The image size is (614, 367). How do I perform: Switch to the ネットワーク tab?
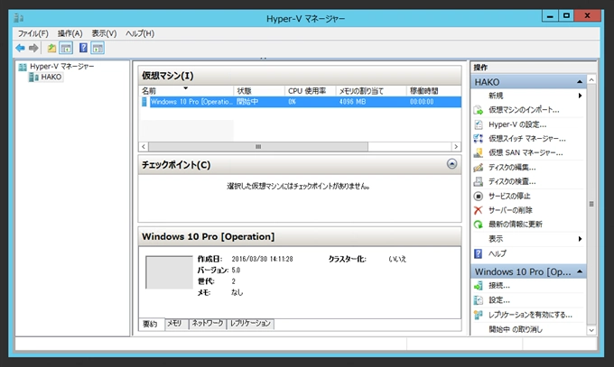[x=208, y=324]
